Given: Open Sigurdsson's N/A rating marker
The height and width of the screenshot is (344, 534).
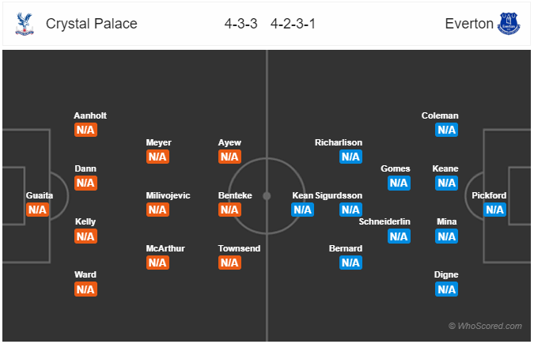Looking at the screenshot, I should coord(350,210).
